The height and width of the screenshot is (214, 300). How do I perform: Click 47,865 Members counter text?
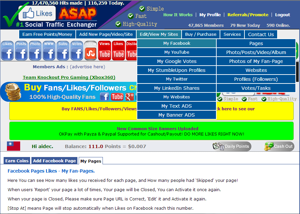[x=206, y=25]
